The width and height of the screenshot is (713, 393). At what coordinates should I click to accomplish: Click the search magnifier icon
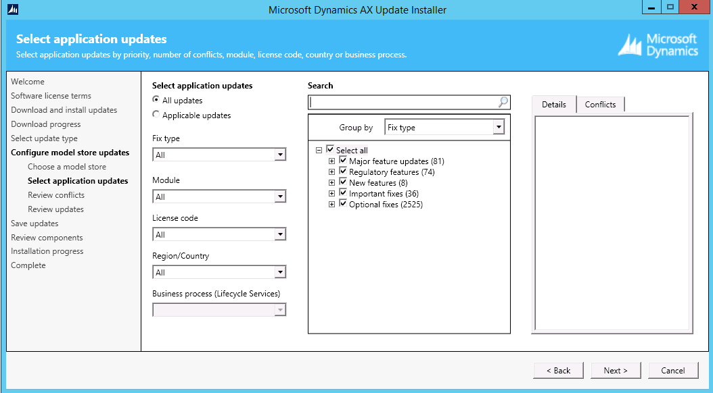pyautogui.click(x=503, y=102)
